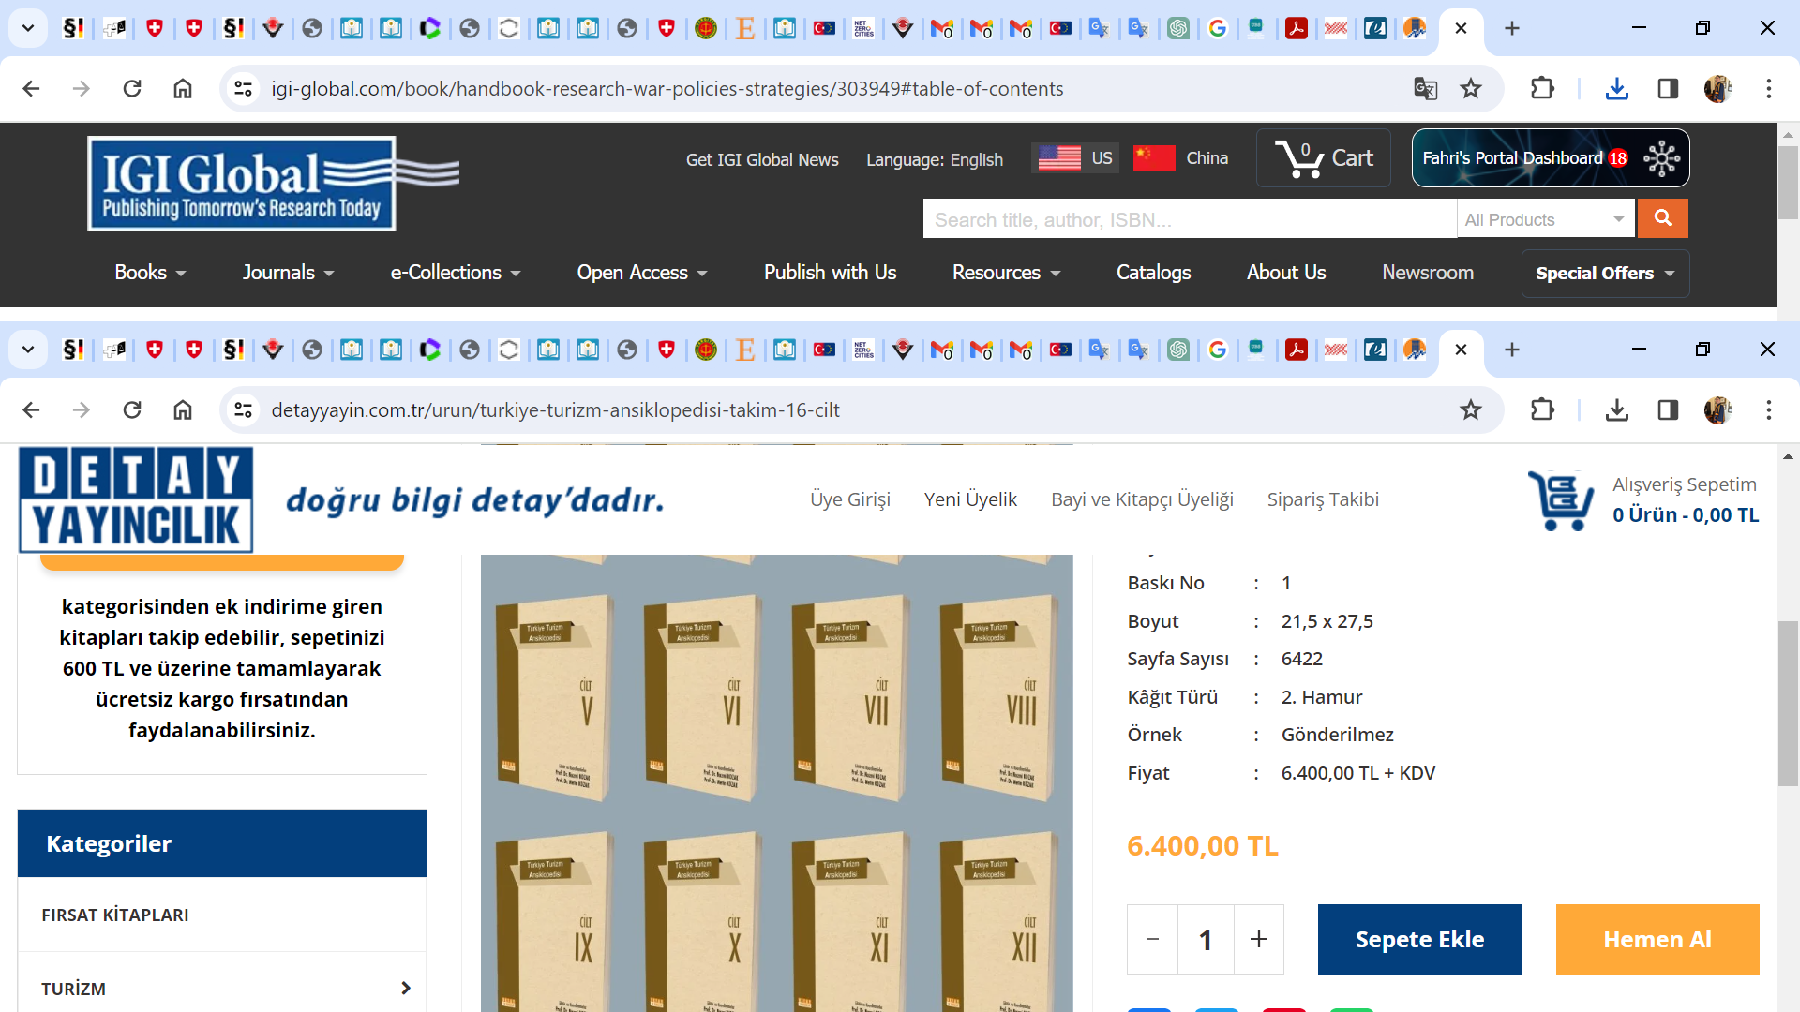
Task: Switch to the orange E tab in IGI Global window
Action: click(745, 28)
